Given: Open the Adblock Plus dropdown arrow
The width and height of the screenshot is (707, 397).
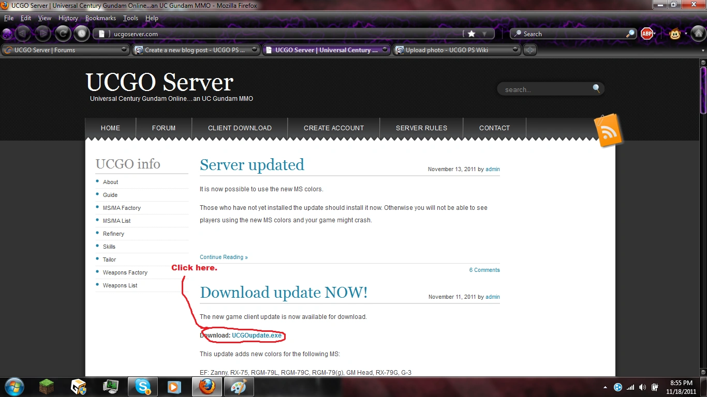Looking at the screenshot, I should [654, 34].
